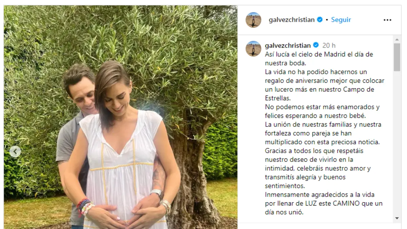Click the profile avatar beside the caption

click(x=253, y=49)
